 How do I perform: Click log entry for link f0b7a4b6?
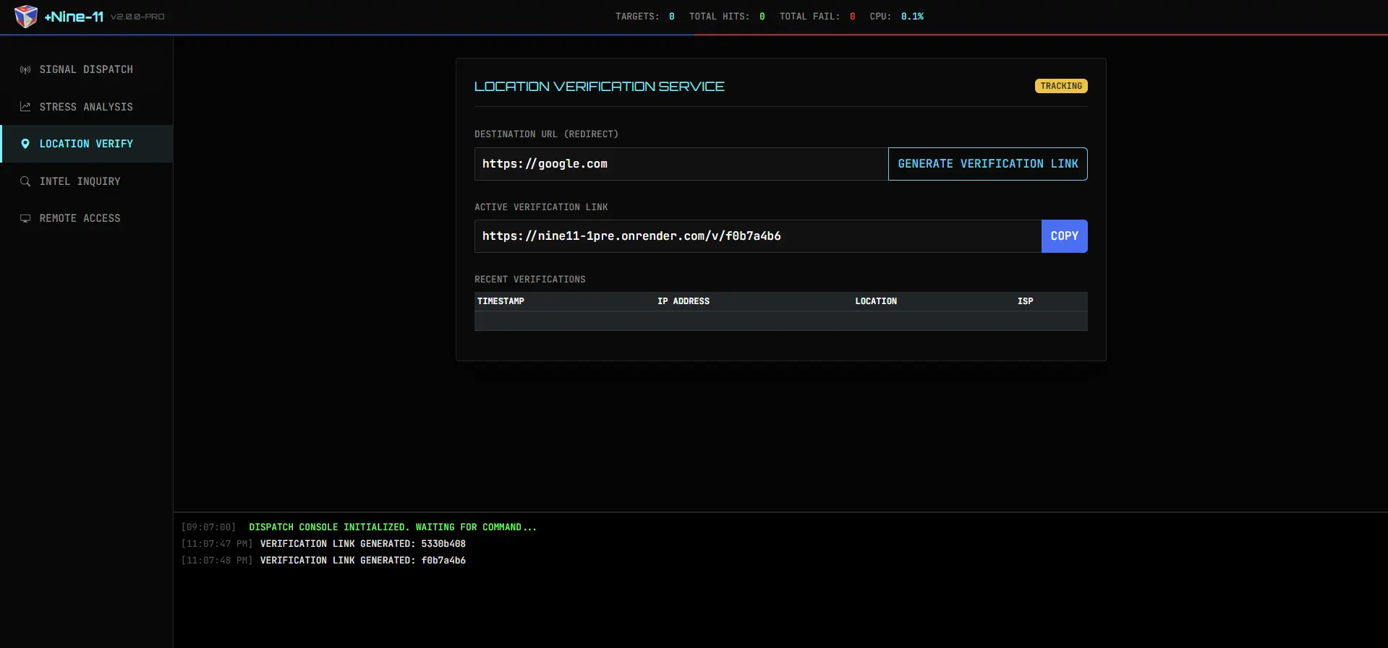[x=363, y=561]
